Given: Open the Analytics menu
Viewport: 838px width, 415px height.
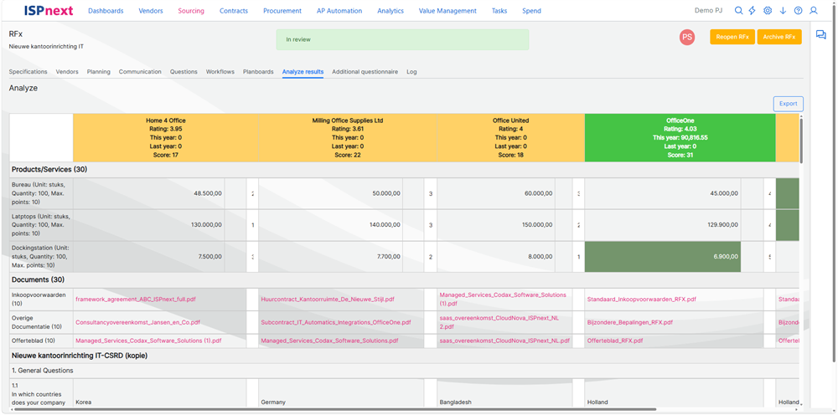Looking at the screenshot, I should 391,11.
